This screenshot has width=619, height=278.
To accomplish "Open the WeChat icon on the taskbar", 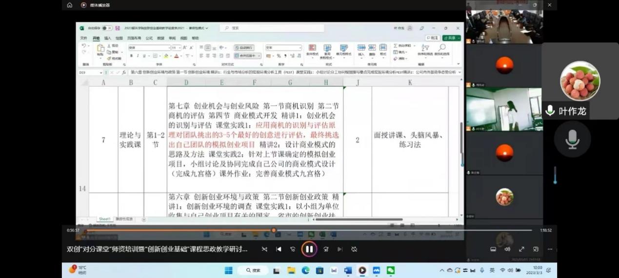I will (390, 270).
